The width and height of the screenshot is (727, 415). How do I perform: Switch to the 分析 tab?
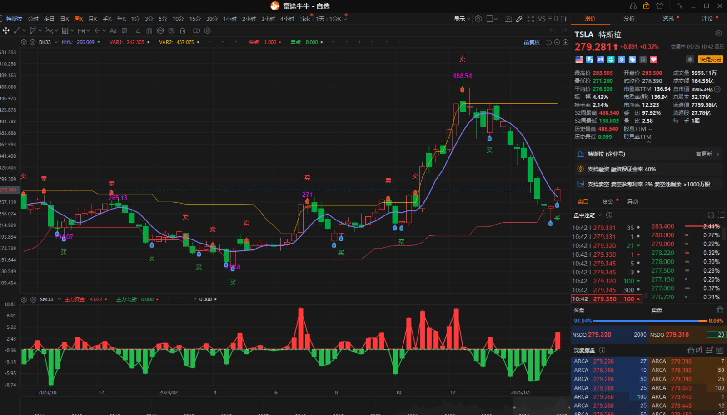coord(629,19)
